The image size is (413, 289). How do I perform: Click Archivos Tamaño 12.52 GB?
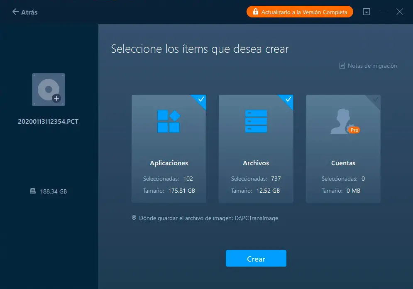pos(268,191)
